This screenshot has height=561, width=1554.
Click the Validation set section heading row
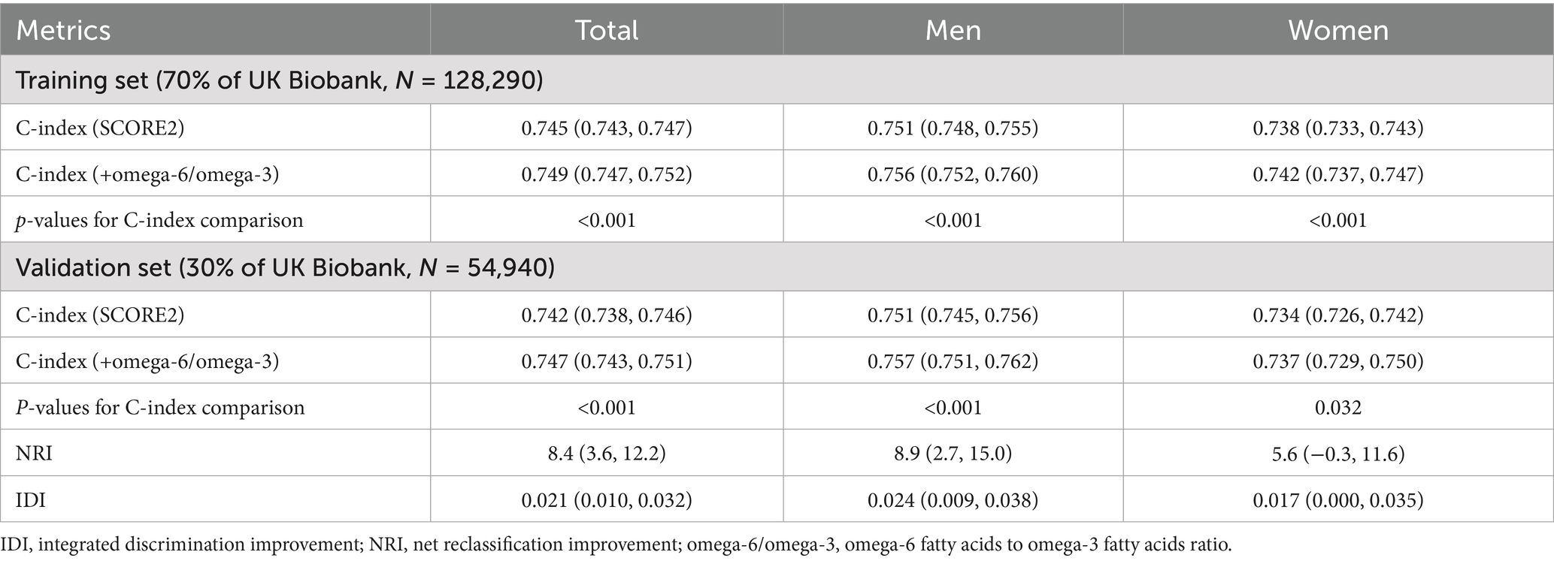coord(285,267)
